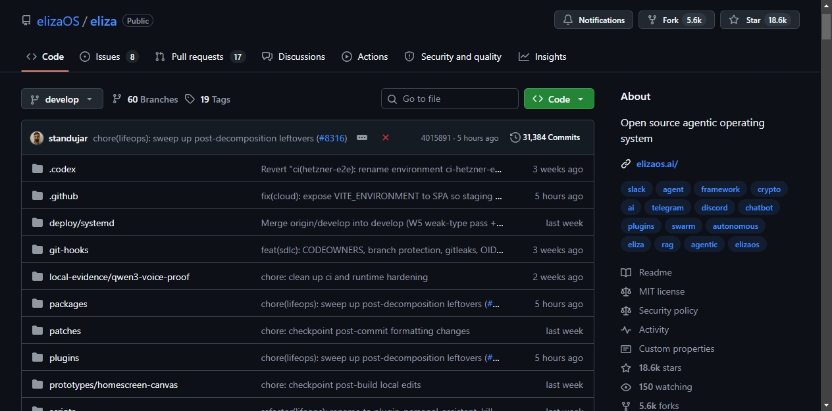Open the eliza repository name link
The width and height of the screenshot is (832, 411).
pyautogui.click(x=103, y=20)
